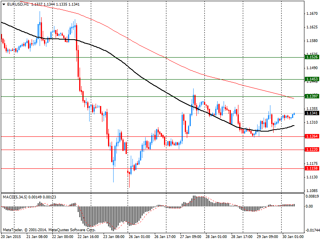Click the EURUSD,H1 symbol title text
The height and width of the screenshot is (240, 320).
(x=18, y=4)
